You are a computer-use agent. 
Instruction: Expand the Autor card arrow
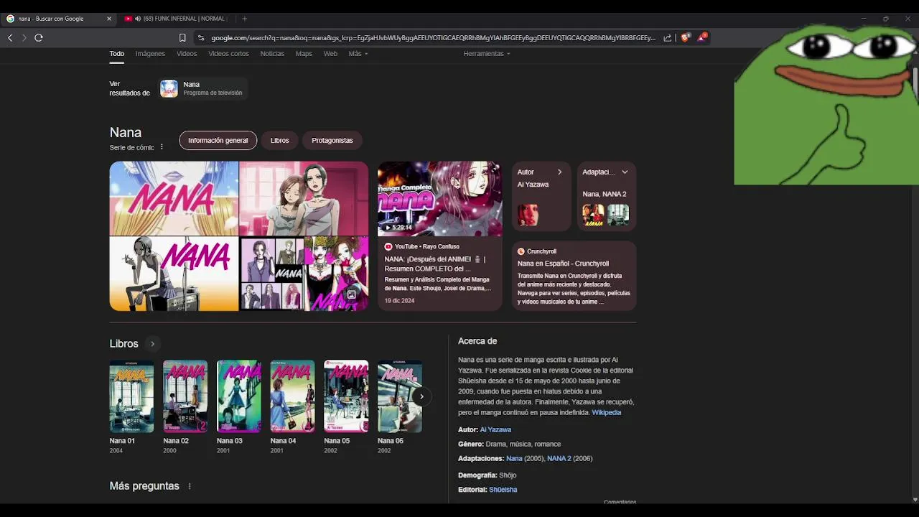pyautogui.click(x=559, y=172)
